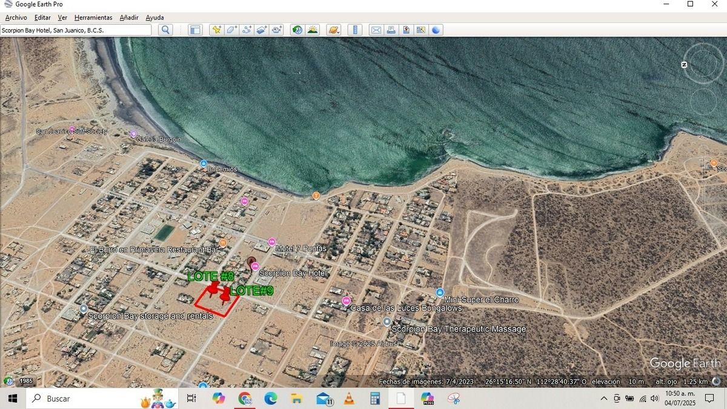This screenshot has width=727, height=409.
Task: Open Calculator from the taskbar
Action: [375, 398]
